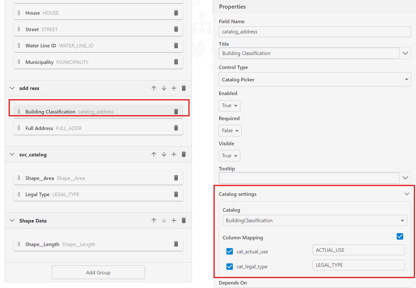Add a field to Shape Data group
Screen dimensions: 416x288
tap(174, 220)
